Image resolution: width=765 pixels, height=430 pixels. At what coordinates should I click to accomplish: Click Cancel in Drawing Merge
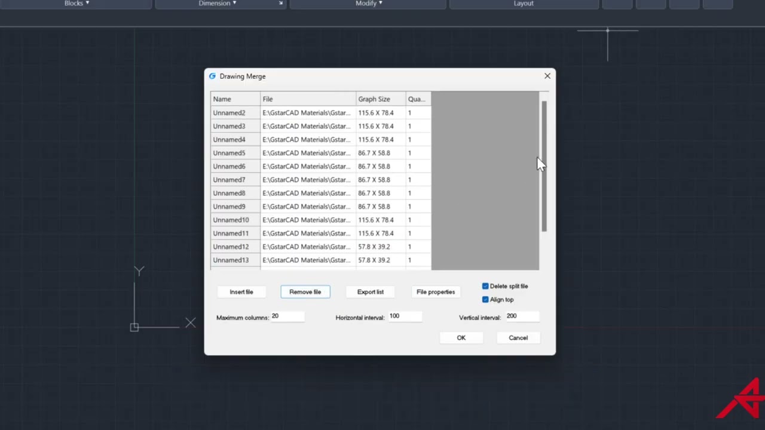click(518, 338)
